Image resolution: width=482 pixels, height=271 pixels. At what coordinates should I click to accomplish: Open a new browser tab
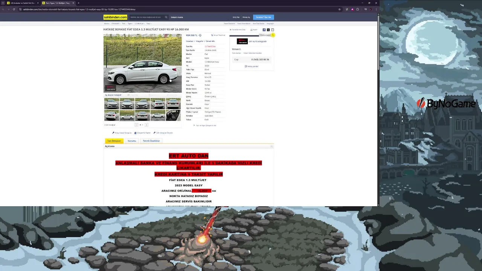(x=78, y=3)
